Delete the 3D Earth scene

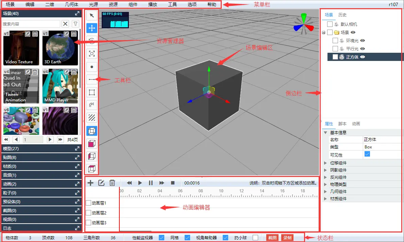(74, 34)
